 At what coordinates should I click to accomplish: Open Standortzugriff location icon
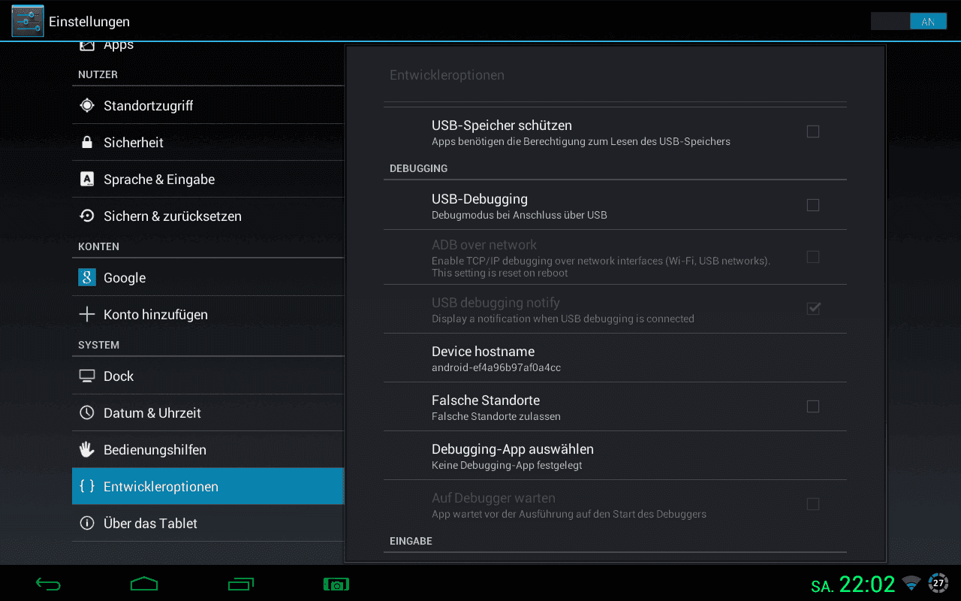click(87, 105)
